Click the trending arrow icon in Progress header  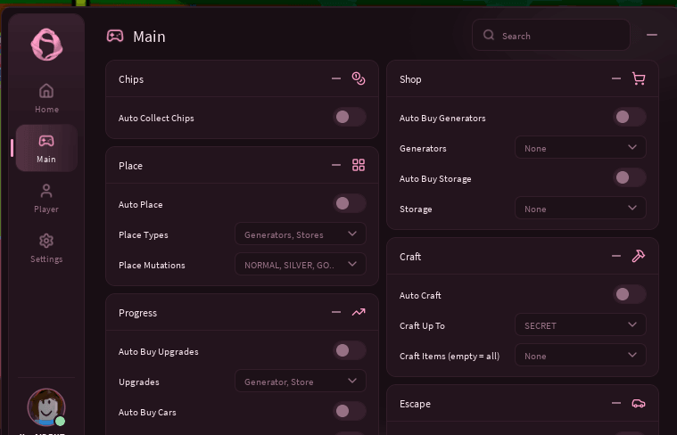pyautogui.click(x=359, y=312)
